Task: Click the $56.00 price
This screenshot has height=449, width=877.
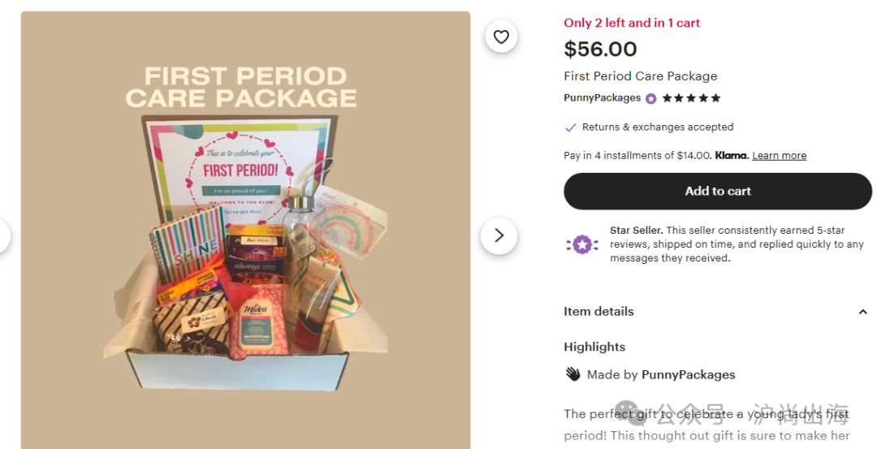Action: pyautogui.click(x=600, y=50)
